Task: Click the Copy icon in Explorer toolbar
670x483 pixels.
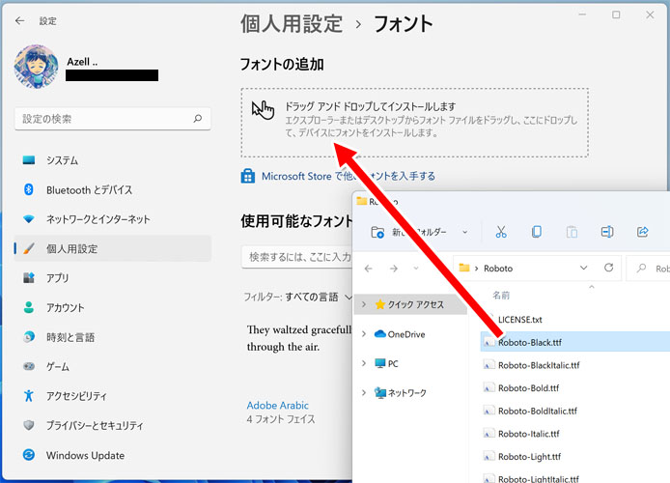Action: [536, 232]
